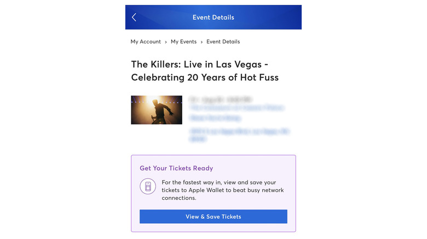Click the Get Your Tickets Ready heading
Viewport: 427px width, 239px height.
(x=176, y=168)
